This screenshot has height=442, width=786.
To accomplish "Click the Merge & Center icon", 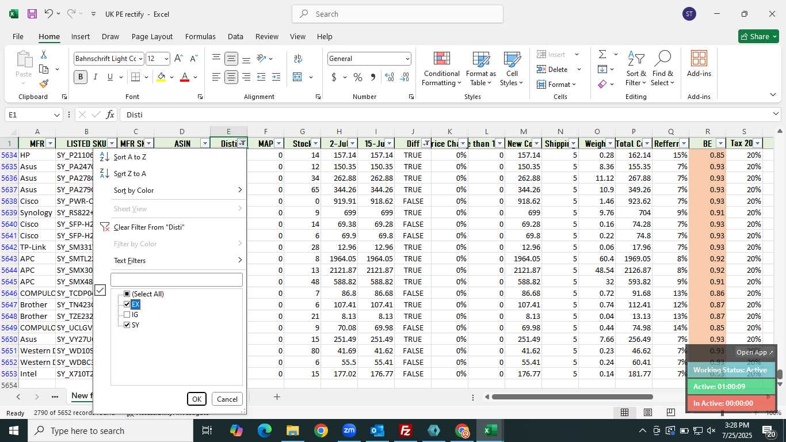I will click(297, 77).
